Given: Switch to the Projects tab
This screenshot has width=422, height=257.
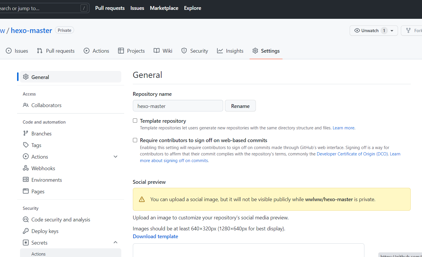Looking at the screenshot, I should (x=131, y=51).
